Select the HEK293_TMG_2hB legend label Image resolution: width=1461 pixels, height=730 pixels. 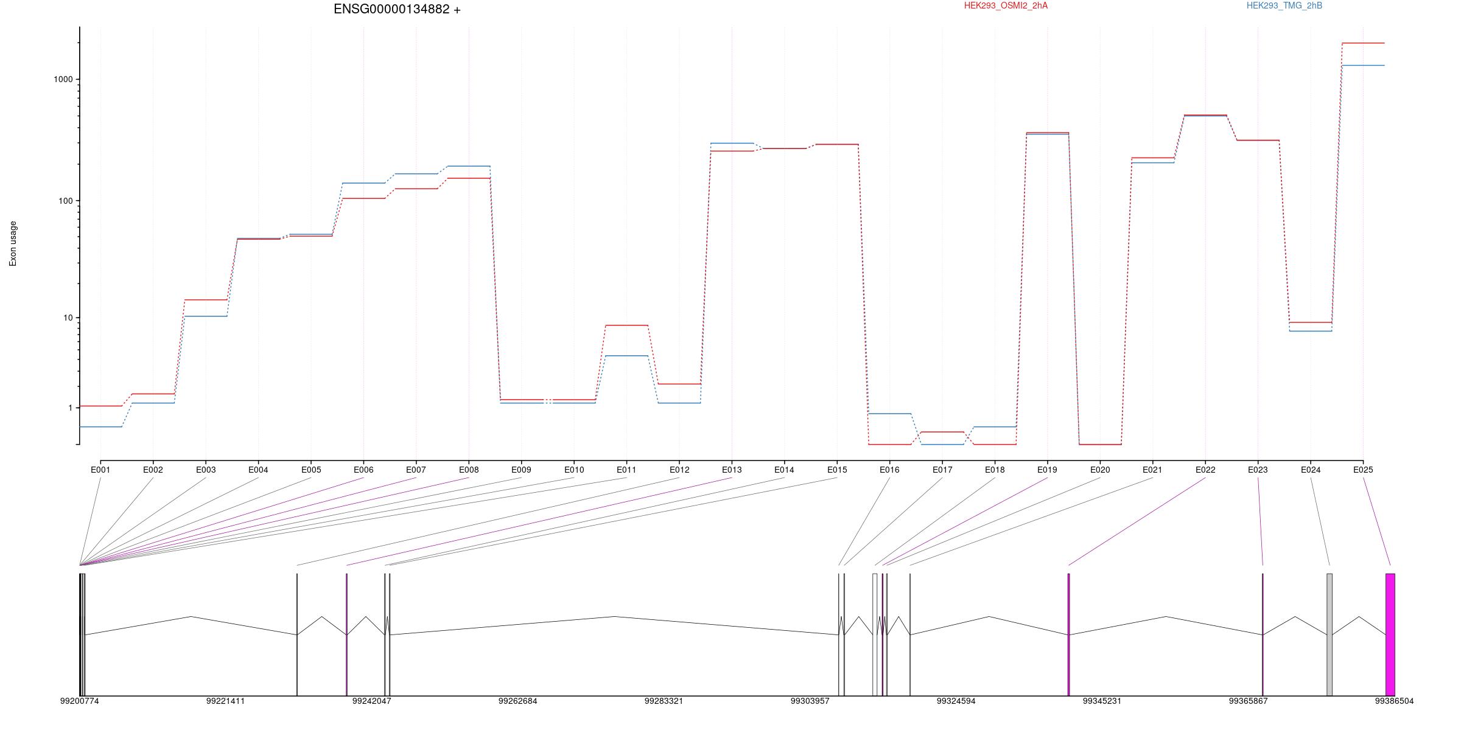[1284, 5]
